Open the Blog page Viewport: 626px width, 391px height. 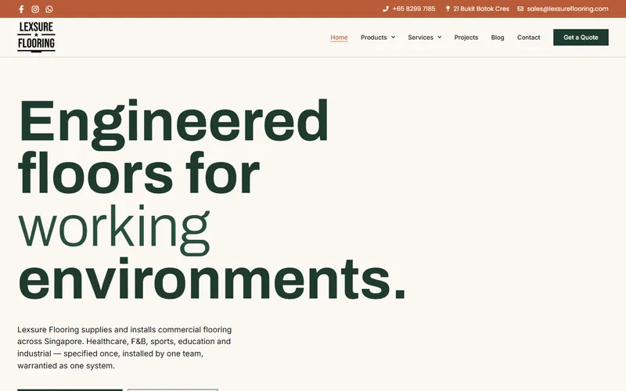point(498,37)
